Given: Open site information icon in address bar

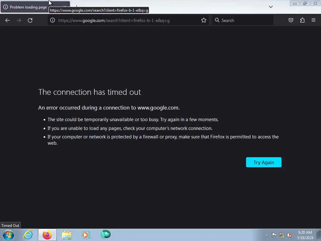Looking at the screenshot, I should pyautogui.click(x=53, y=20).
